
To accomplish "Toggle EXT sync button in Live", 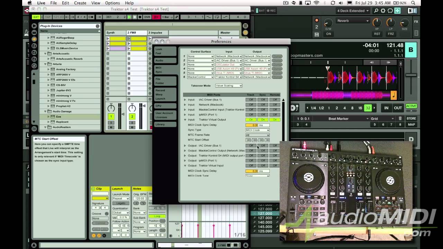I will click(36, 17).
